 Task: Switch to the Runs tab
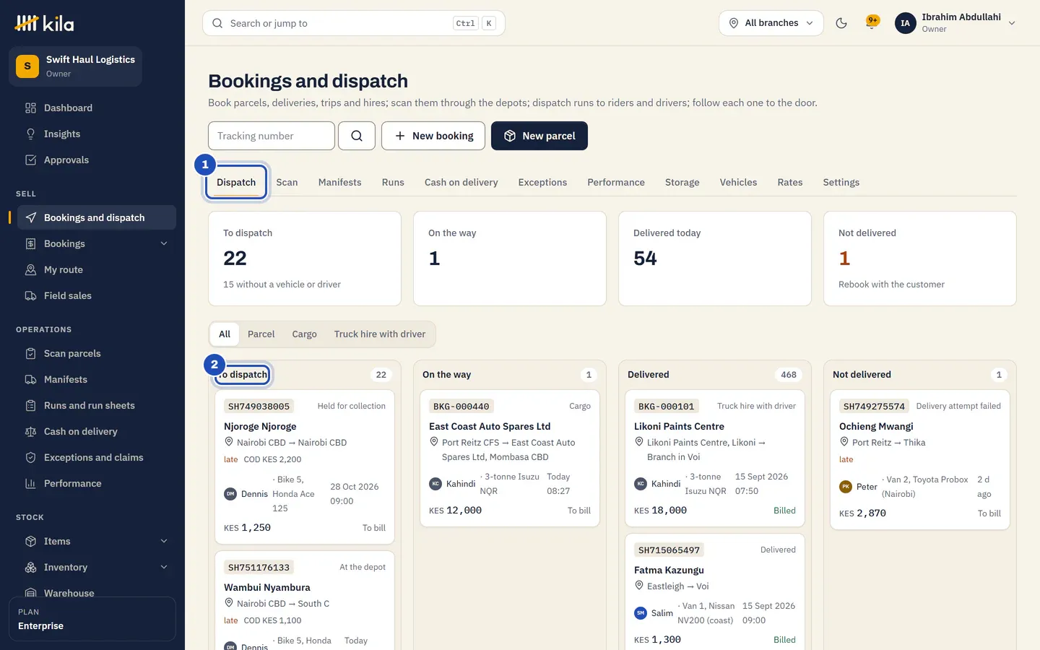point(393,182)
